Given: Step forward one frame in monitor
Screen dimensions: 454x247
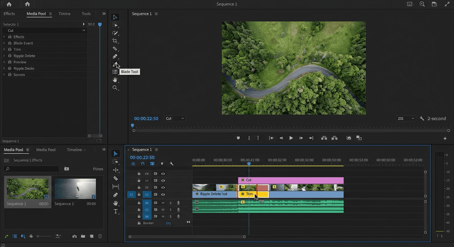Looking at the screenshot, I should 301,138.
